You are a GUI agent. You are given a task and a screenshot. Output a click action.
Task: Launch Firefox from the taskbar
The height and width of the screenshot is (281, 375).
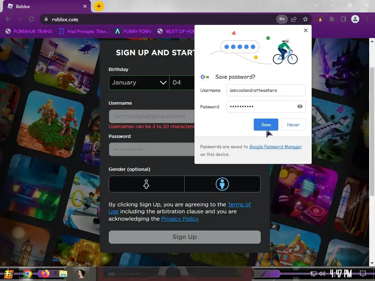(x=45, y=274)
